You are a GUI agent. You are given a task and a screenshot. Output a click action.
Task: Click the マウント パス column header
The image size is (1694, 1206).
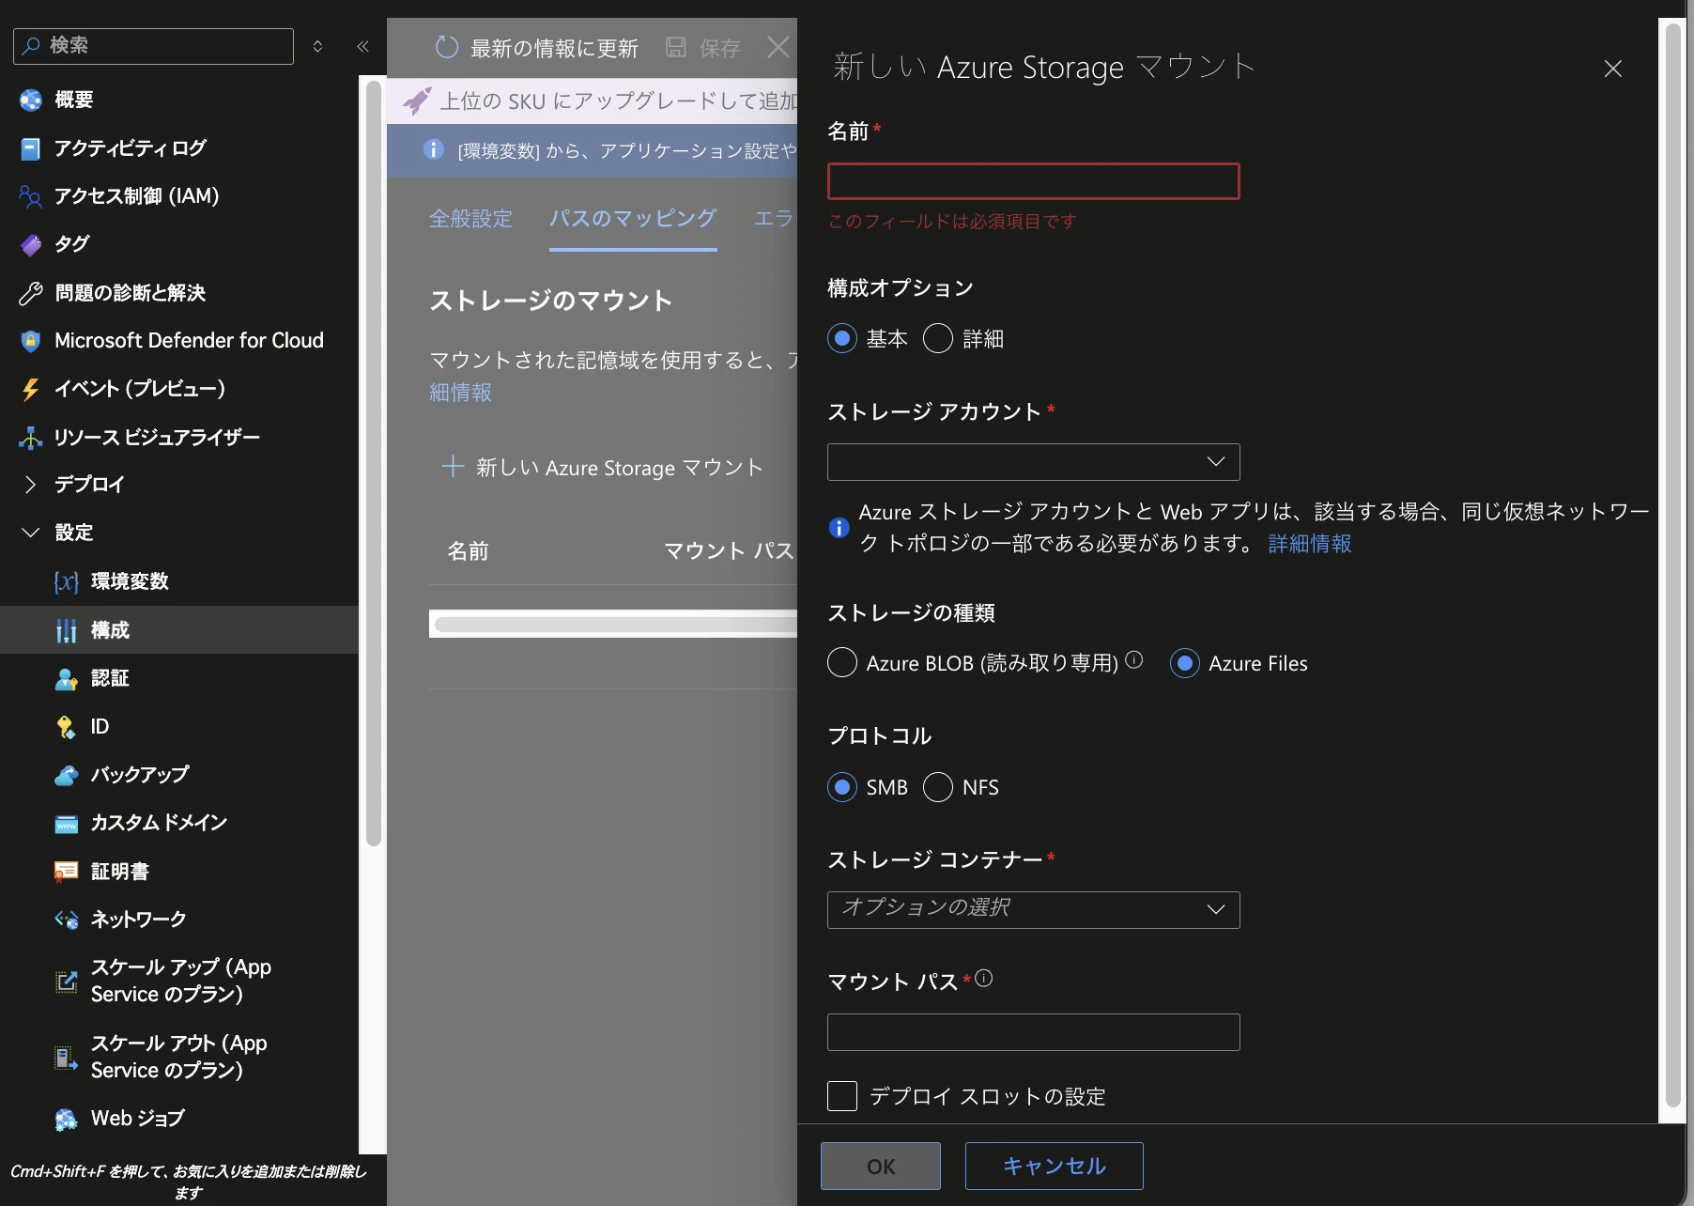[x=729, y=551]
